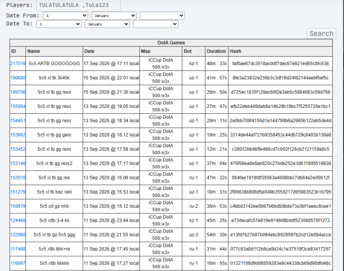
Task: Focus the Players input field
Action: pyautogui.click(x=78, y=5)
